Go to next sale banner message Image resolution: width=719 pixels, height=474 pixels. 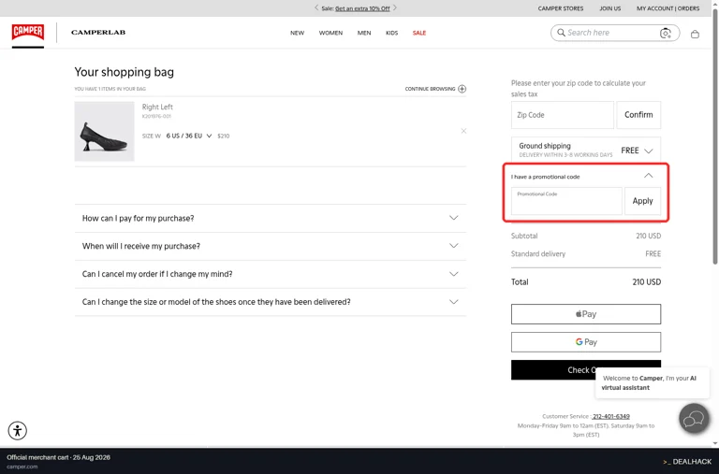[395, 7]
